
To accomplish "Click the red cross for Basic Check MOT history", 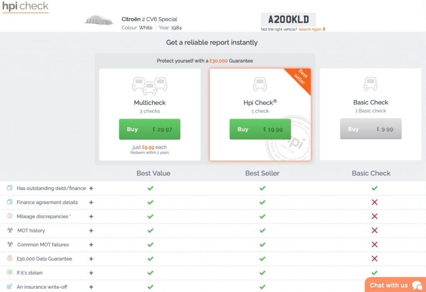I will pos(374,230).
